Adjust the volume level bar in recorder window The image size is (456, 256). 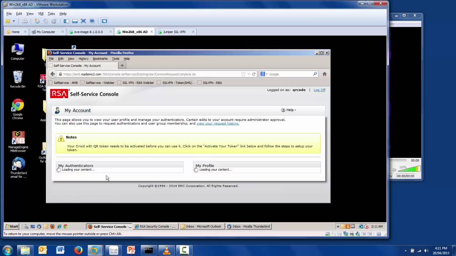pos(409,169)
